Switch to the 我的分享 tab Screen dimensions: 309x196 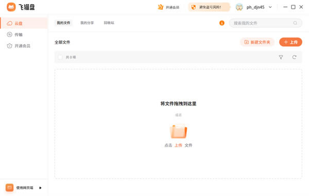pyautogui.click(x=87, y=23)
